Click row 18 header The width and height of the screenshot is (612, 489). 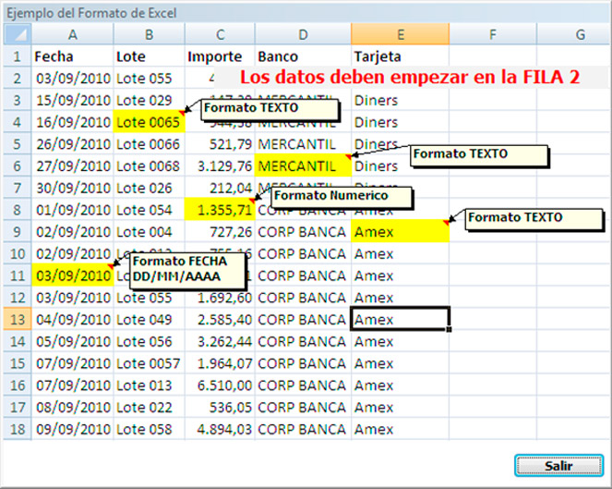[x=17, y=430]
